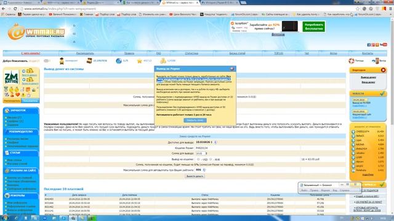Click browser back arrow
Screen dimensions: 394x221
[x=3, y=9]
